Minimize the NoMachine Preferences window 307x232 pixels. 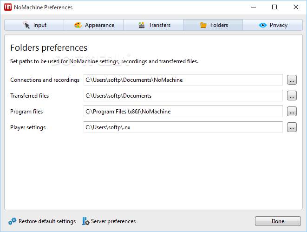pyautogui.click(x=254, y=7)
